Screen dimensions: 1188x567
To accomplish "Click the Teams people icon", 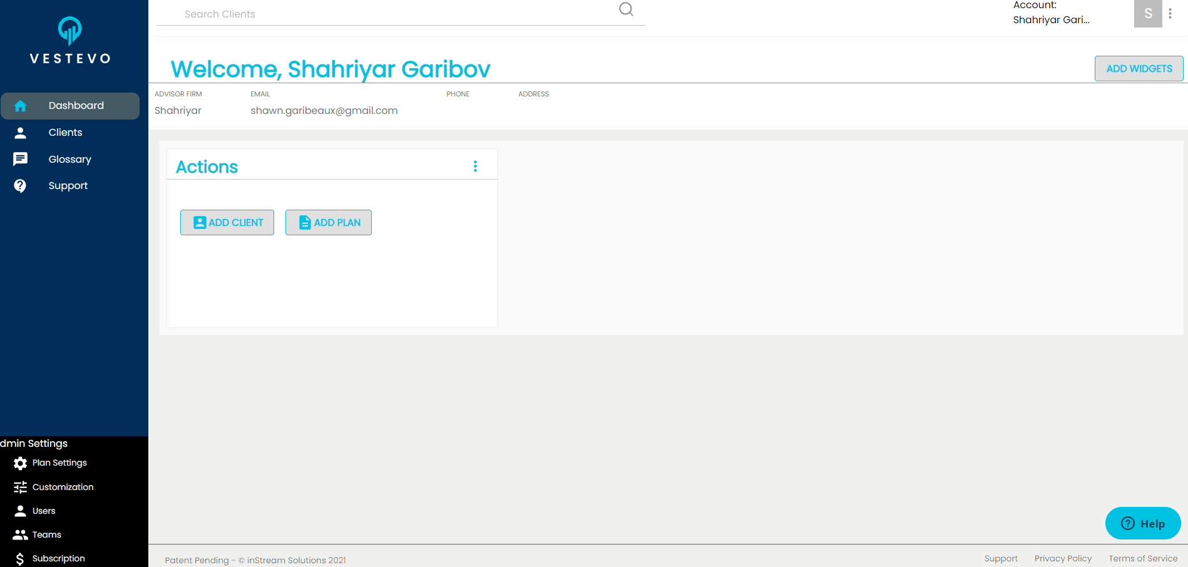I will pos(19,534).
